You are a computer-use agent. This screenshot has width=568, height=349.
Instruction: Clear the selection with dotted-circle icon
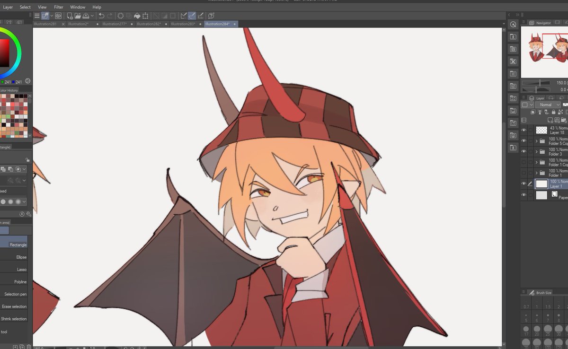pos(121,16)
